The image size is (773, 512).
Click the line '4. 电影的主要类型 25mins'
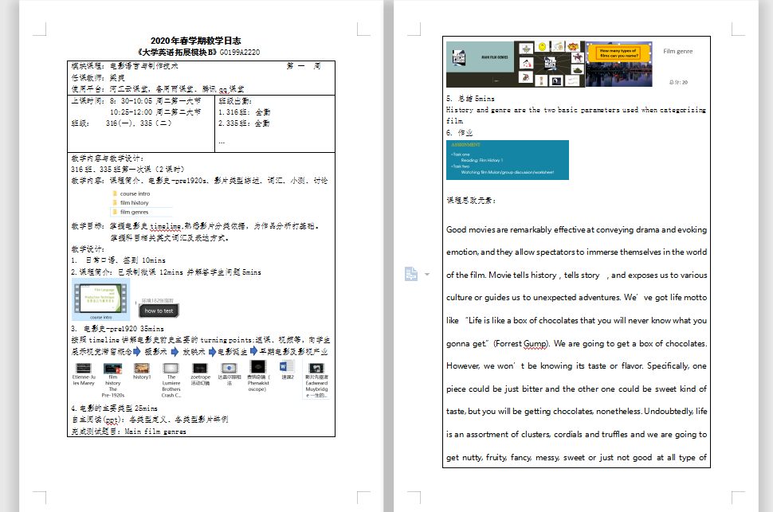tap(115, 408)
